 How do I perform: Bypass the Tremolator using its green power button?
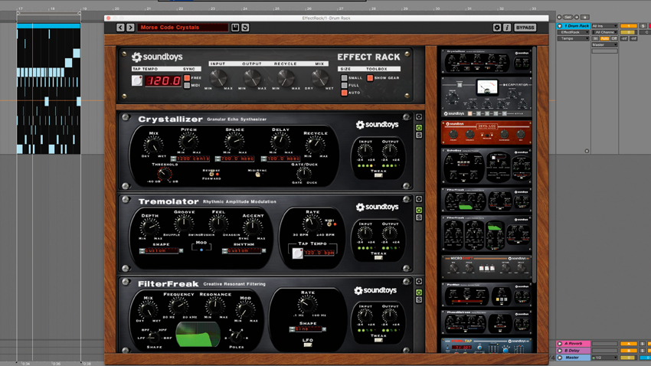(419, 210)
